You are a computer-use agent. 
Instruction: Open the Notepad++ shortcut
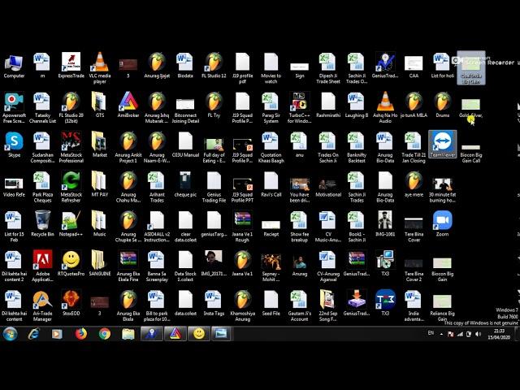click(71, 223)
